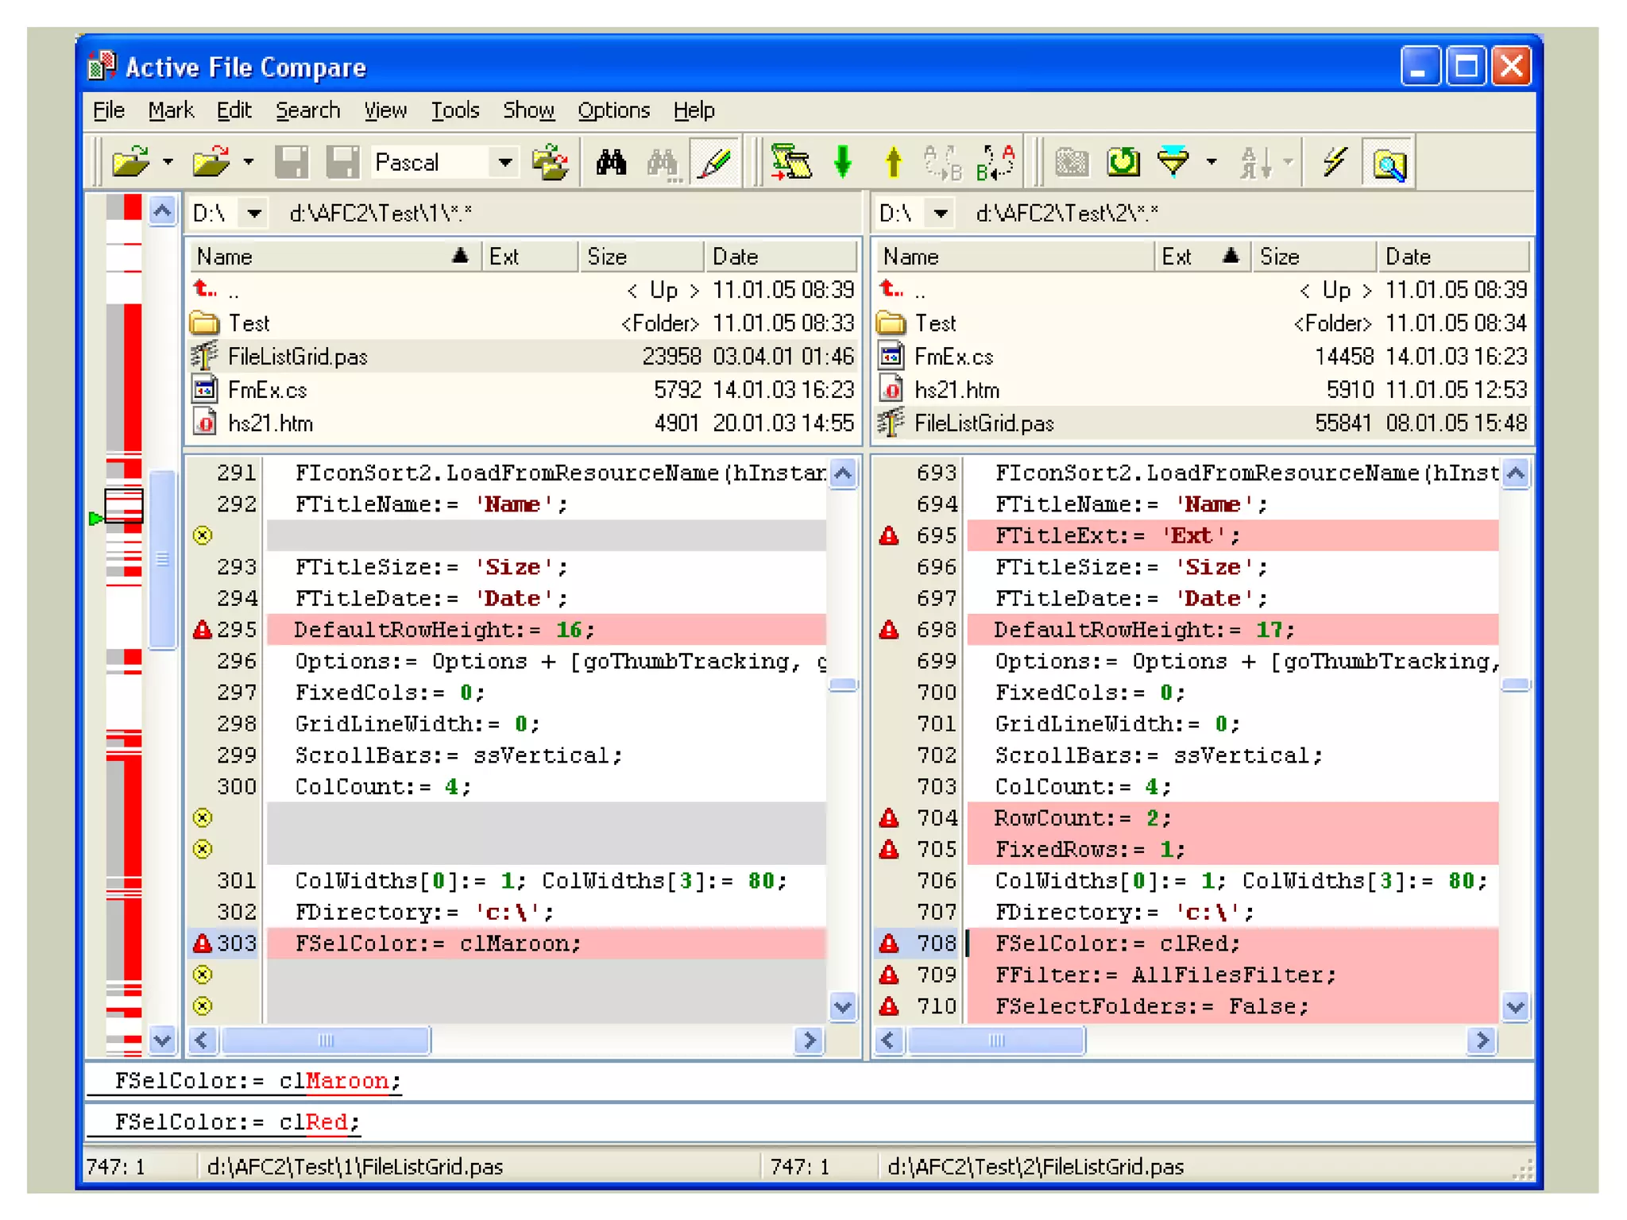Jump to next difference green down arrow
This screenshot has width=1627, height=1220.
[842, 163]
